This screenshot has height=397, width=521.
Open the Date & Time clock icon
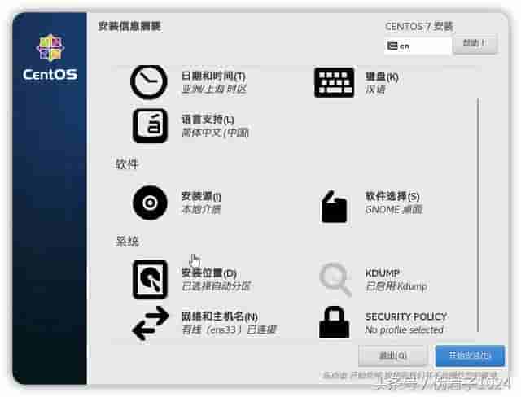pyautogui.click(x=149, y=82)
